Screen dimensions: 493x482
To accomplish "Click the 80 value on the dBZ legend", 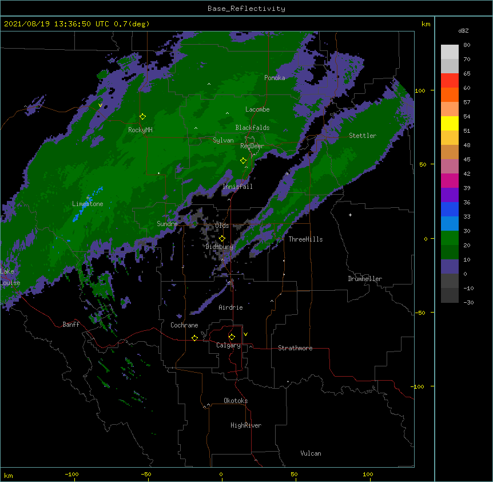I will [467, 45].
